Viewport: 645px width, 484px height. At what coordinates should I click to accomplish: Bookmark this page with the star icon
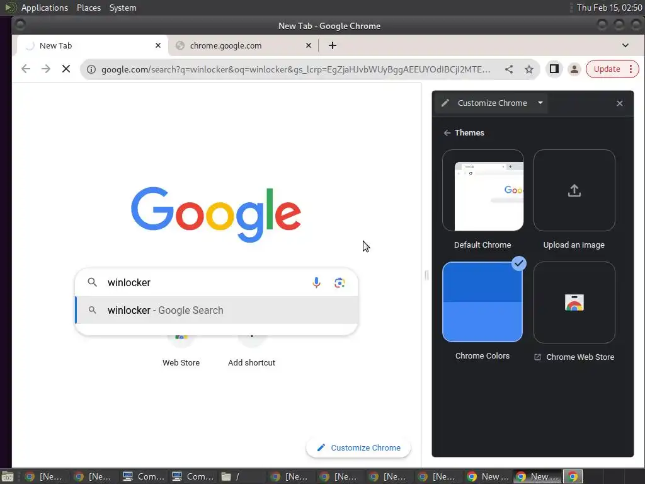pyautogui.click(x=529, y=69)
